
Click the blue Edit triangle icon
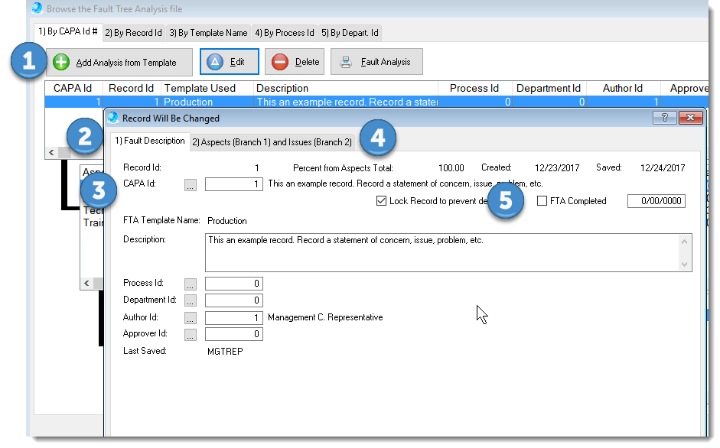(x=215, y=62)
